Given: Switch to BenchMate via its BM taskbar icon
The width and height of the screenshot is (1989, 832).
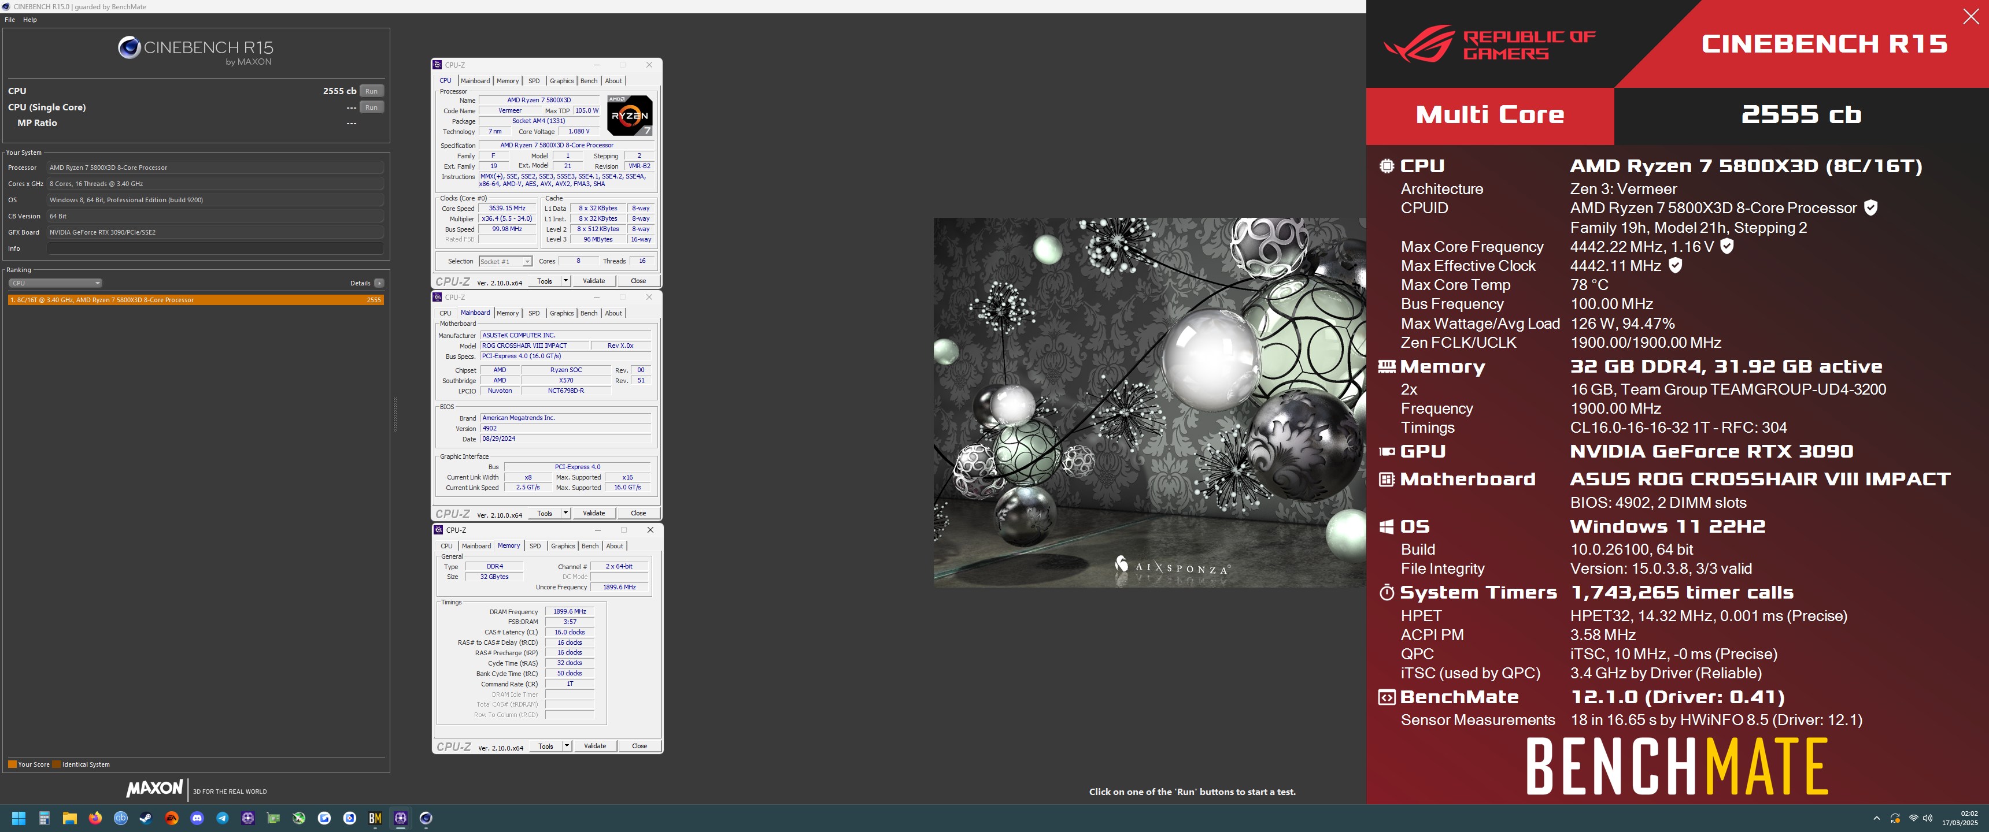Looking at the screenshot, I should [375, 818].
